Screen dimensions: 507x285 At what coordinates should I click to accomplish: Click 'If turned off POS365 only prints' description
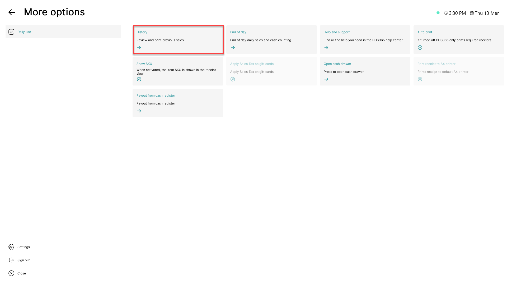(455, 40)
